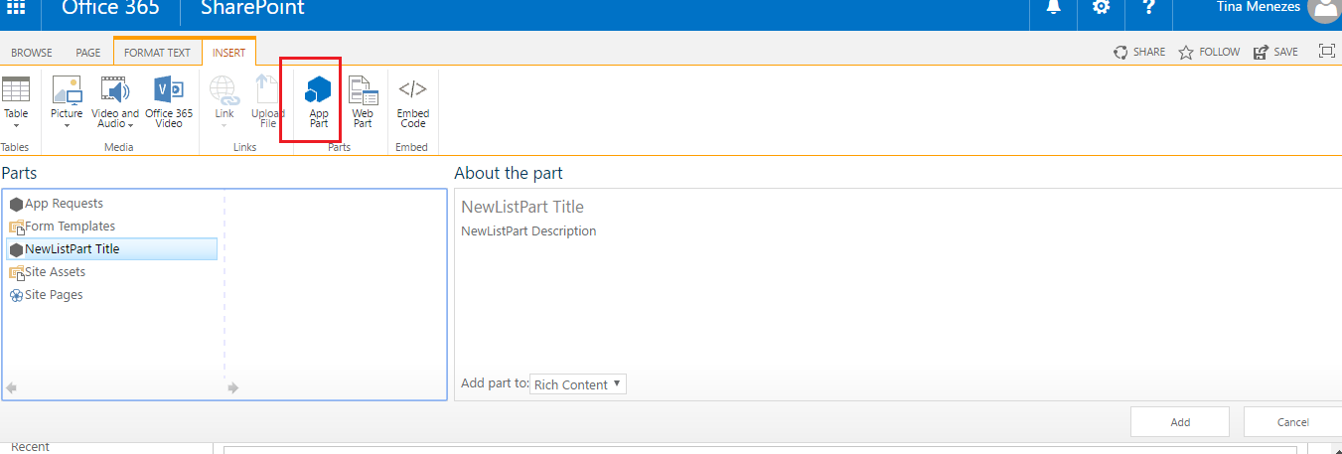Open the settings gear menu
This screenshot has height=454, width=1342.
point(1101,8)
